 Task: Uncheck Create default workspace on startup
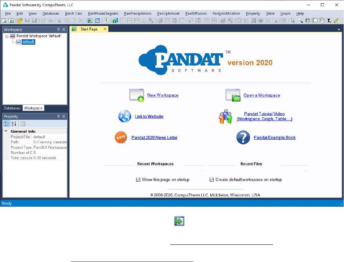[x=211, y=180]
